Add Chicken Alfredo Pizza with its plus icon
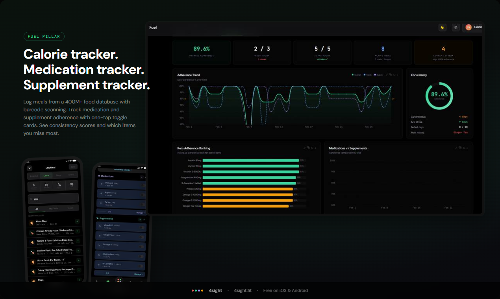Screen dimensions: 500x299 pyautogui.click(x=78, y=231)
